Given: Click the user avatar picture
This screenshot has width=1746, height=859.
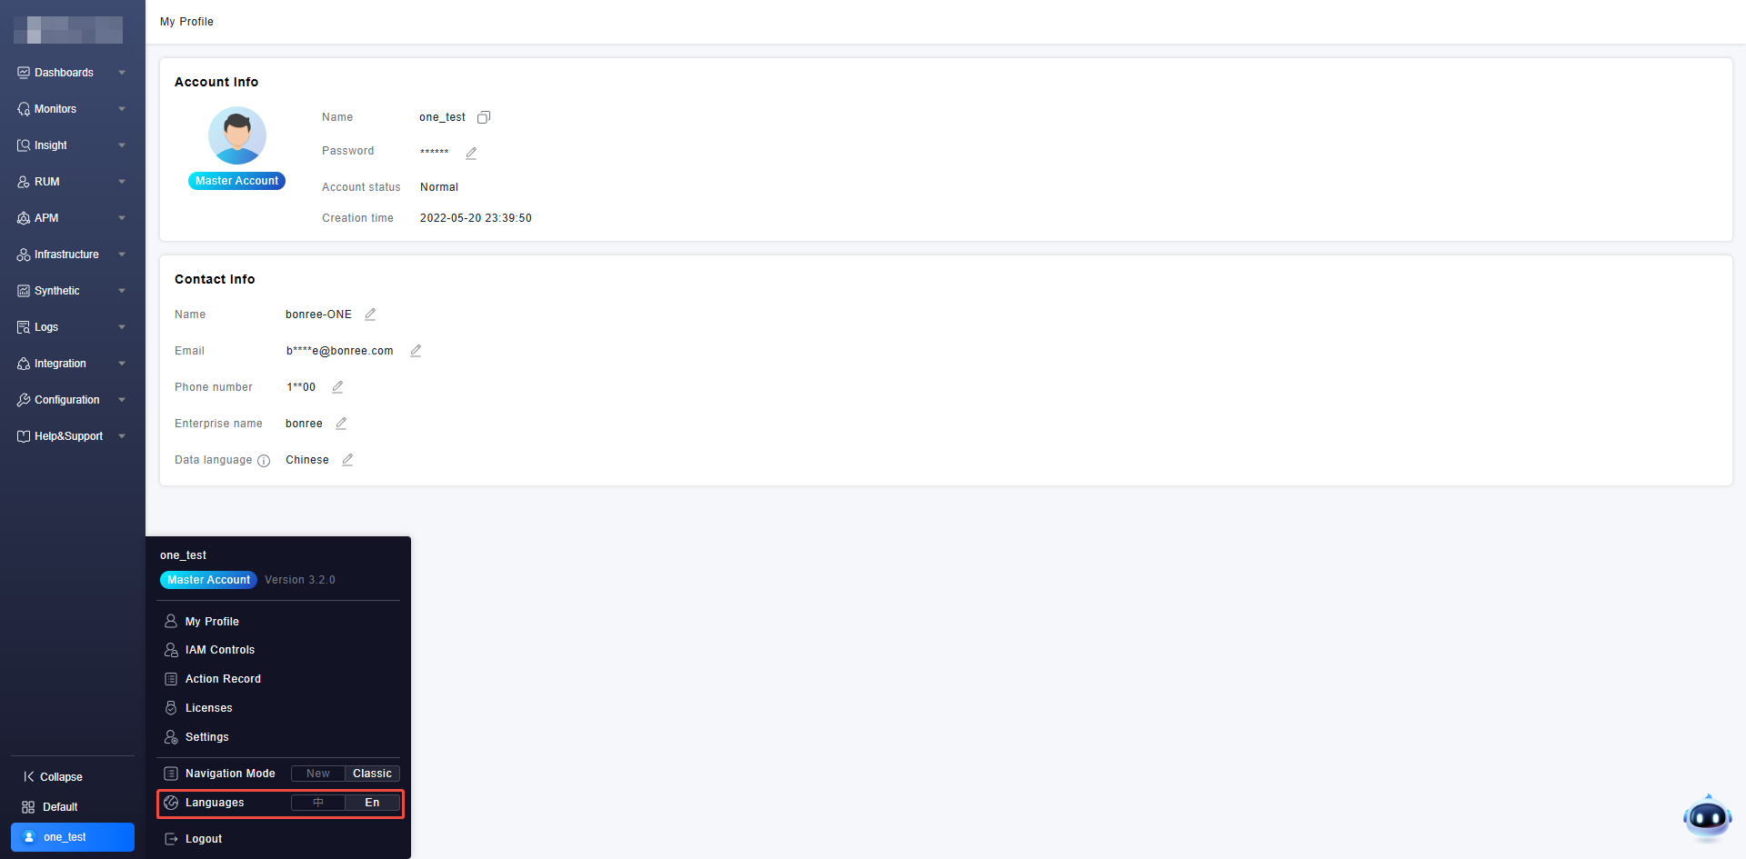Looking at the screenshot, I should pyautogui.click(x=237, y=135).
